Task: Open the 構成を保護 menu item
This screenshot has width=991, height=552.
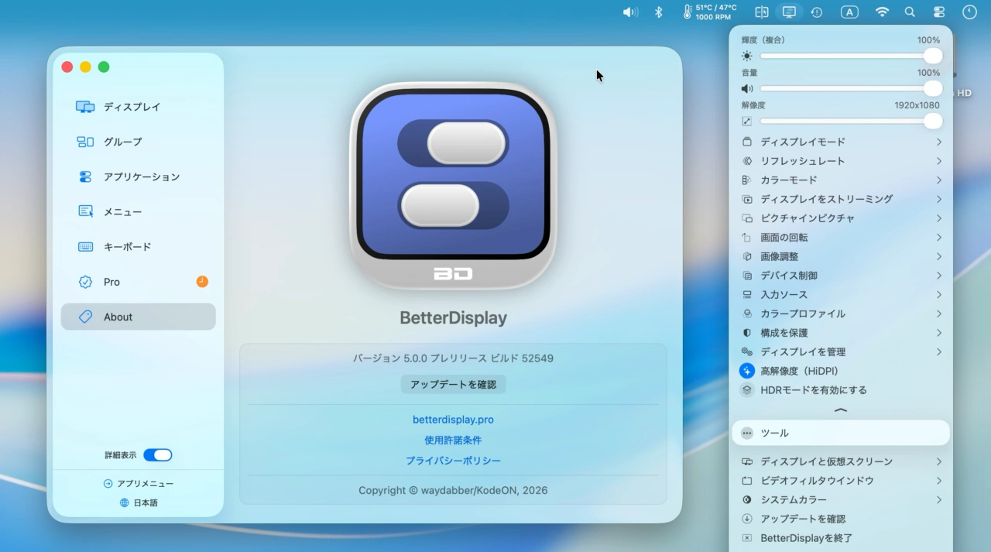Action: [841, 333]
